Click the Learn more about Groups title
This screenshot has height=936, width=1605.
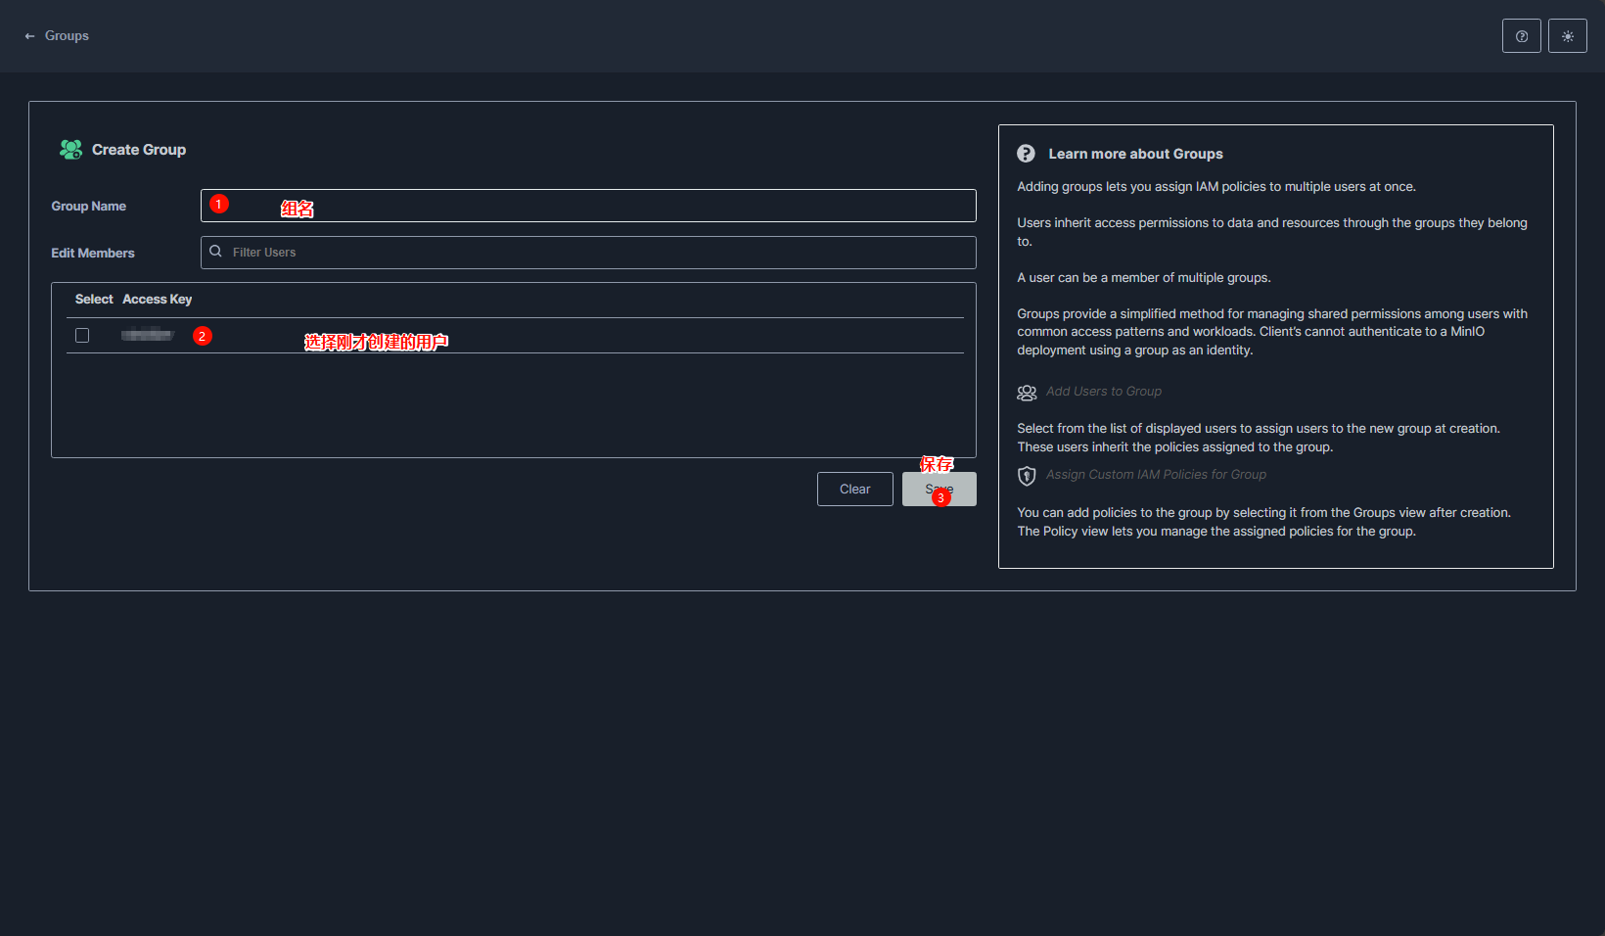1135,154
